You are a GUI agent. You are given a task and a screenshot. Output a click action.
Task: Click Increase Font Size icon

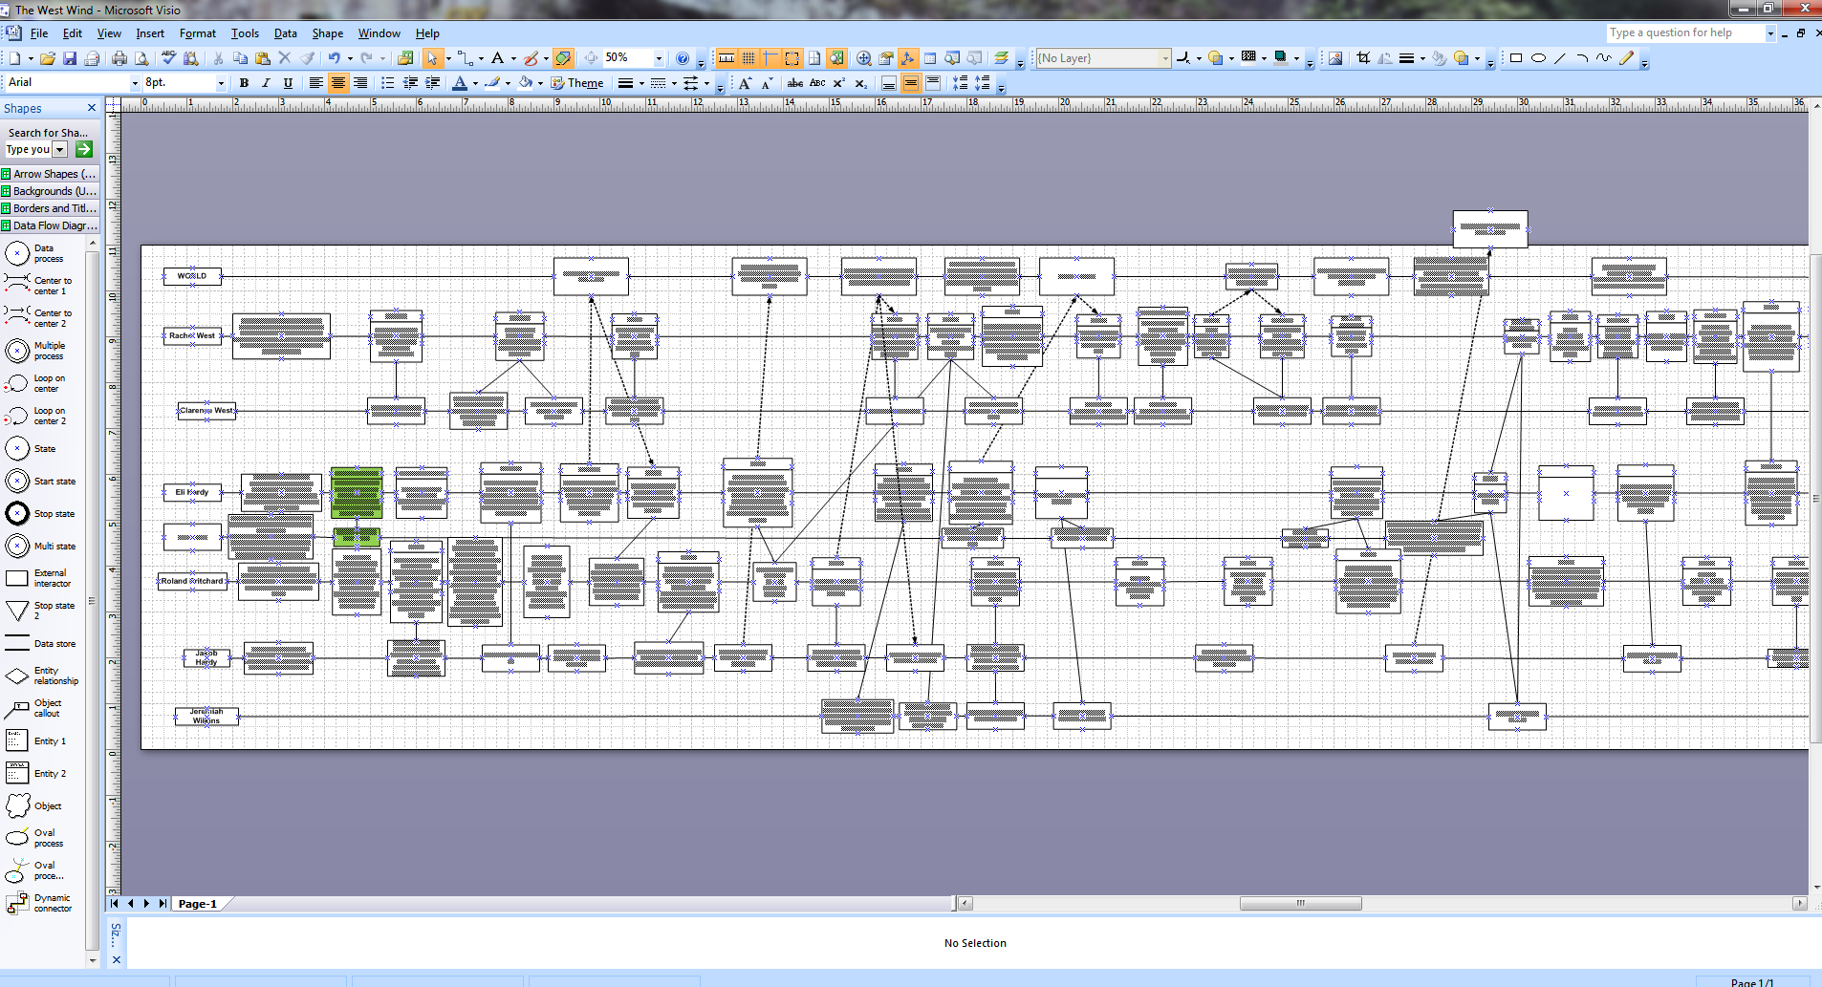tap(745, 83)
